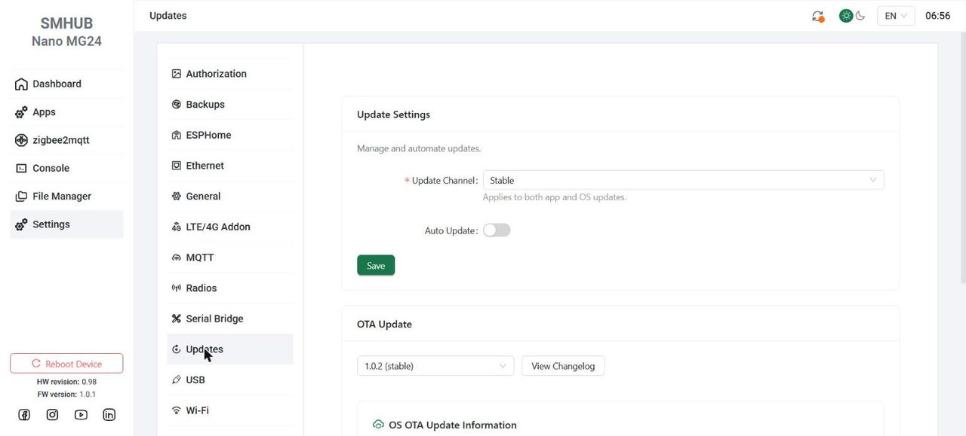This screenshot has height=436, width=966.
Task: Click the SMHUB Nano MG24 title
Action: pyautogui.click(x=66, y=32)
